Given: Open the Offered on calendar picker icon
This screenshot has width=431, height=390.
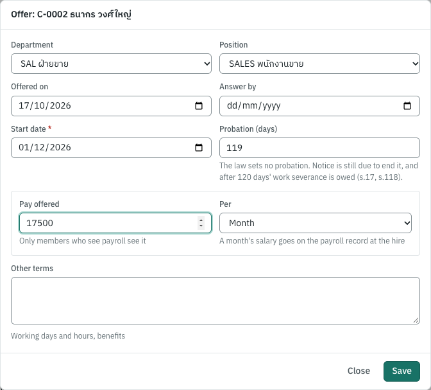Looking at the screenshot, I should 199,106.
